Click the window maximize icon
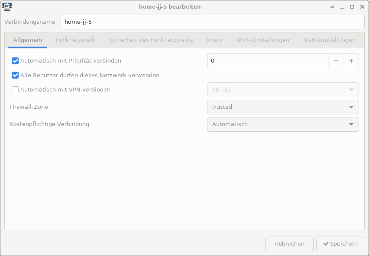Viewport: 369px width, 256px height. (x=352, y=7)
